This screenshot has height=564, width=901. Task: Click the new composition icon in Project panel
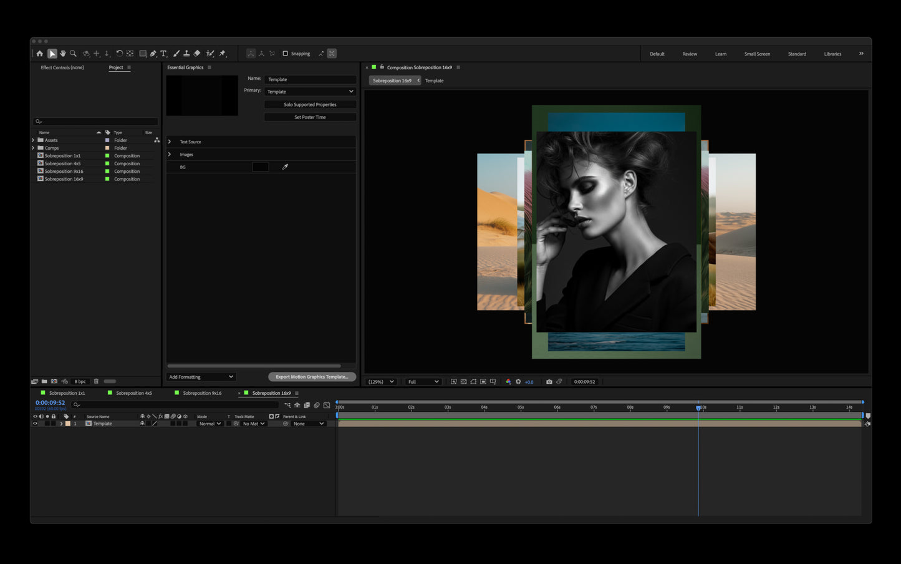[x=54, y=381]
